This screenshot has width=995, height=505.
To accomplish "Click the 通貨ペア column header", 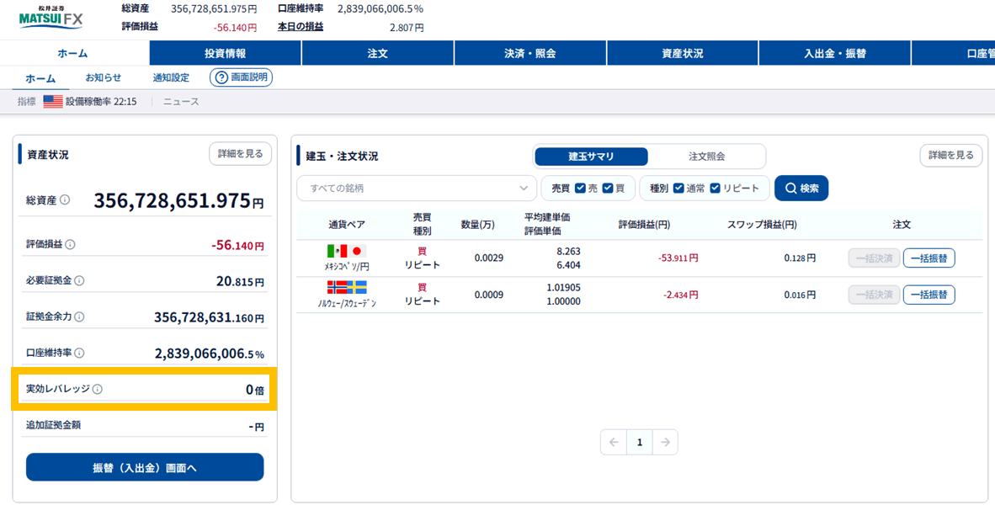I will (x=347, y=225).
